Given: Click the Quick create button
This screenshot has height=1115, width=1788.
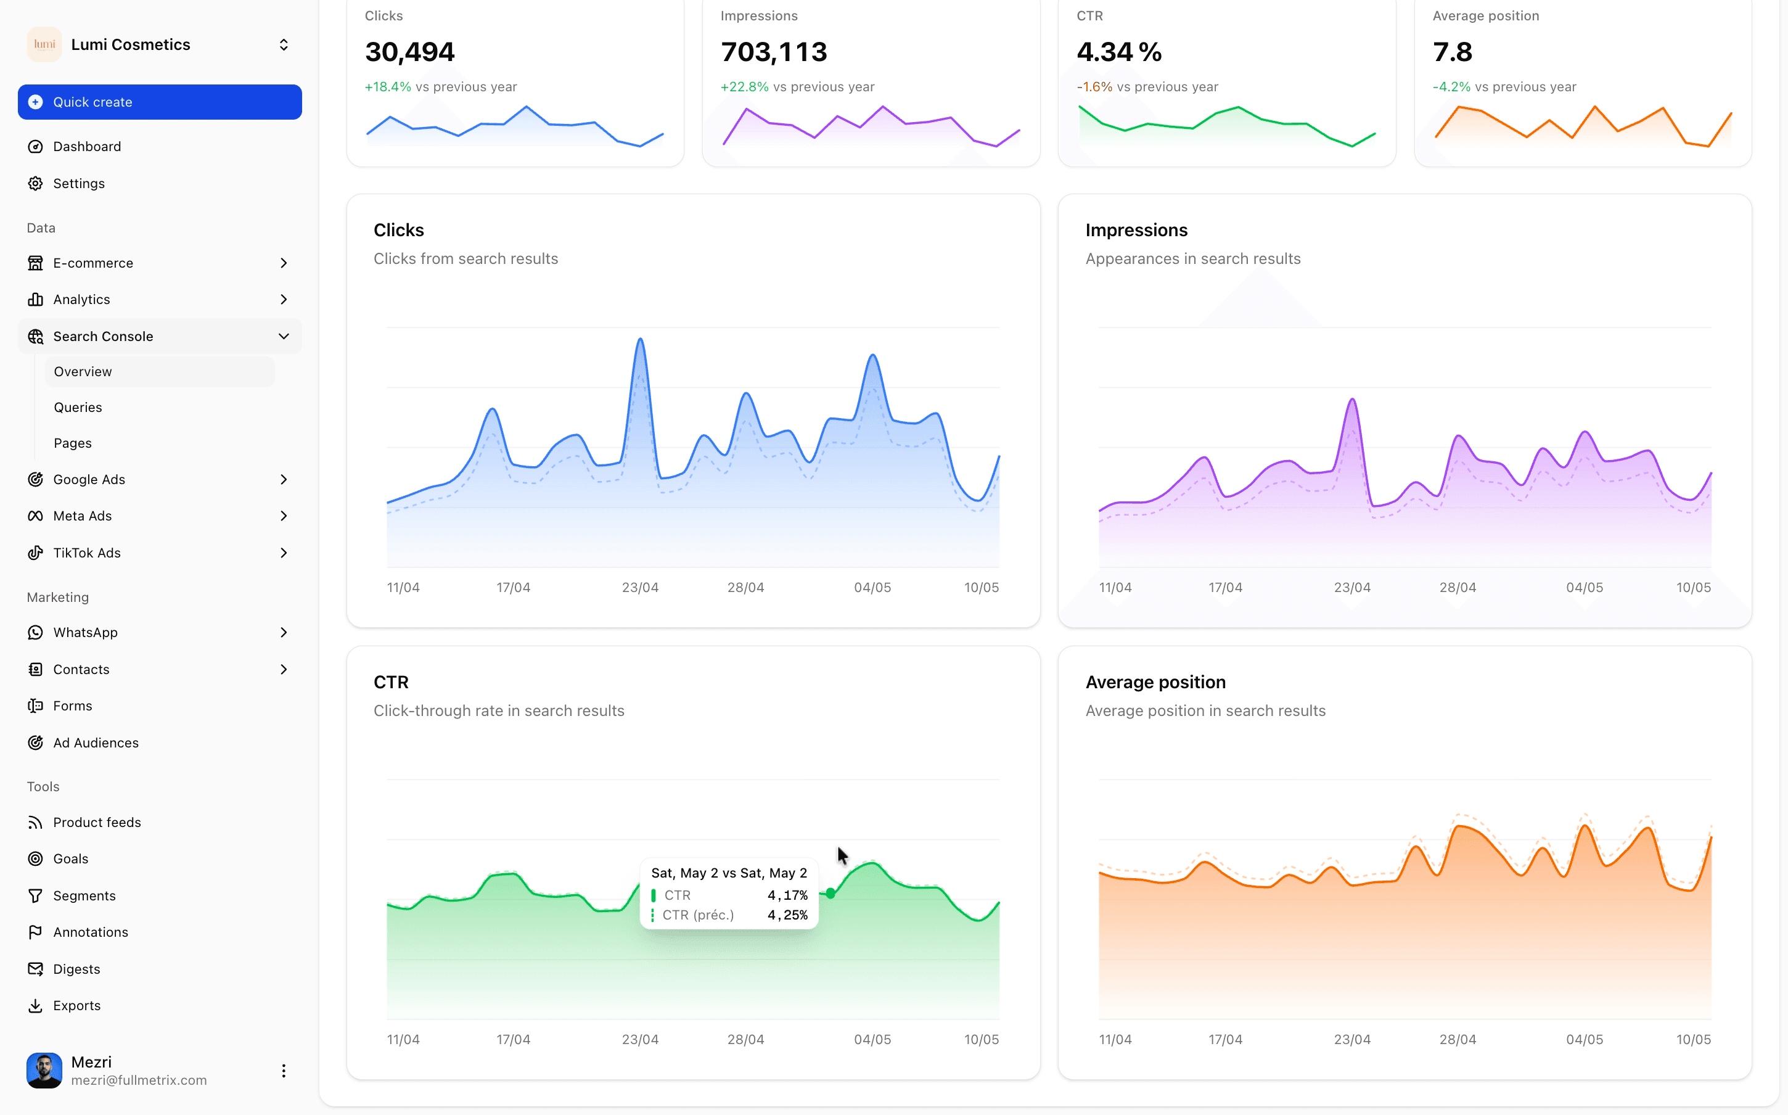Looking at the screenshot, I should click(x=160, y=102).
